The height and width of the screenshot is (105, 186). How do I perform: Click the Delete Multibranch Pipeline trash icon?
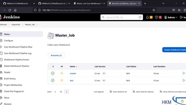click(1, 66)
